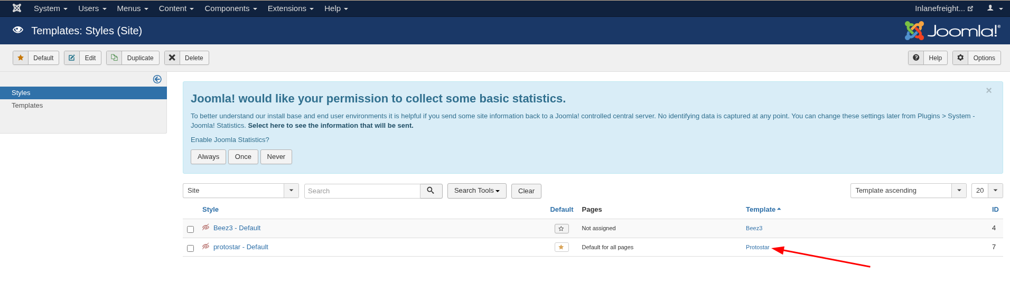Screen dimensions: 1010x292
Task: Collapse the sidebar using the arrow icon
Action: [157, 79]
